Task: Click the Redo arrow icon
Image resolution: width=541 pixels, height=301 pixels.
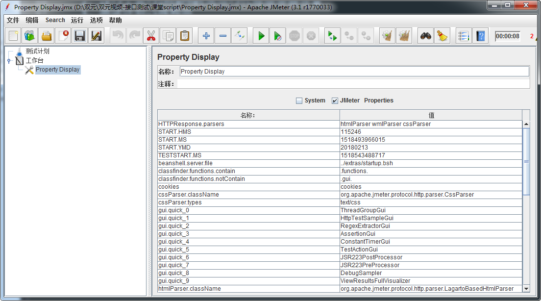Action: coord(135,36)
